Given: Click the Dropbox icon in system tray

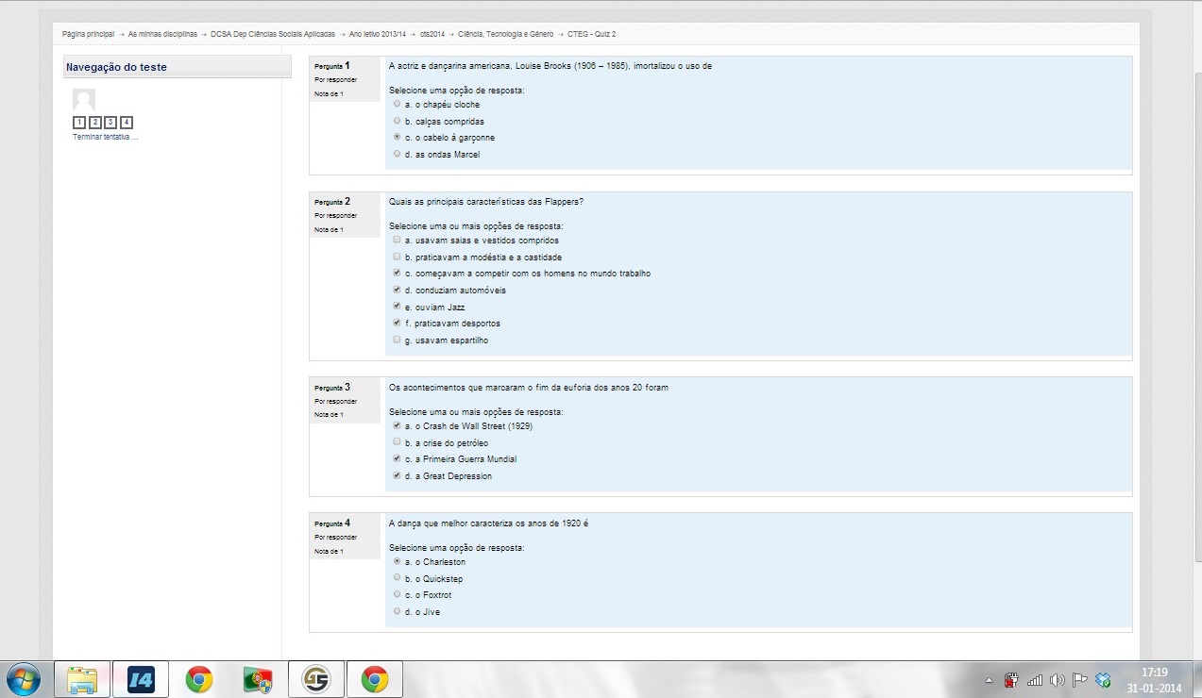Looking at the screenshot, I should click(1103, 680).
